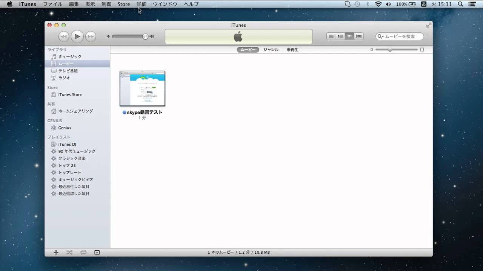This screenshot has height=271, width=483.
Task: Adjust the volume slider knob
Action: tap(145, 37)
